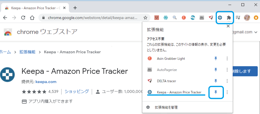Reload the current page

23,18
